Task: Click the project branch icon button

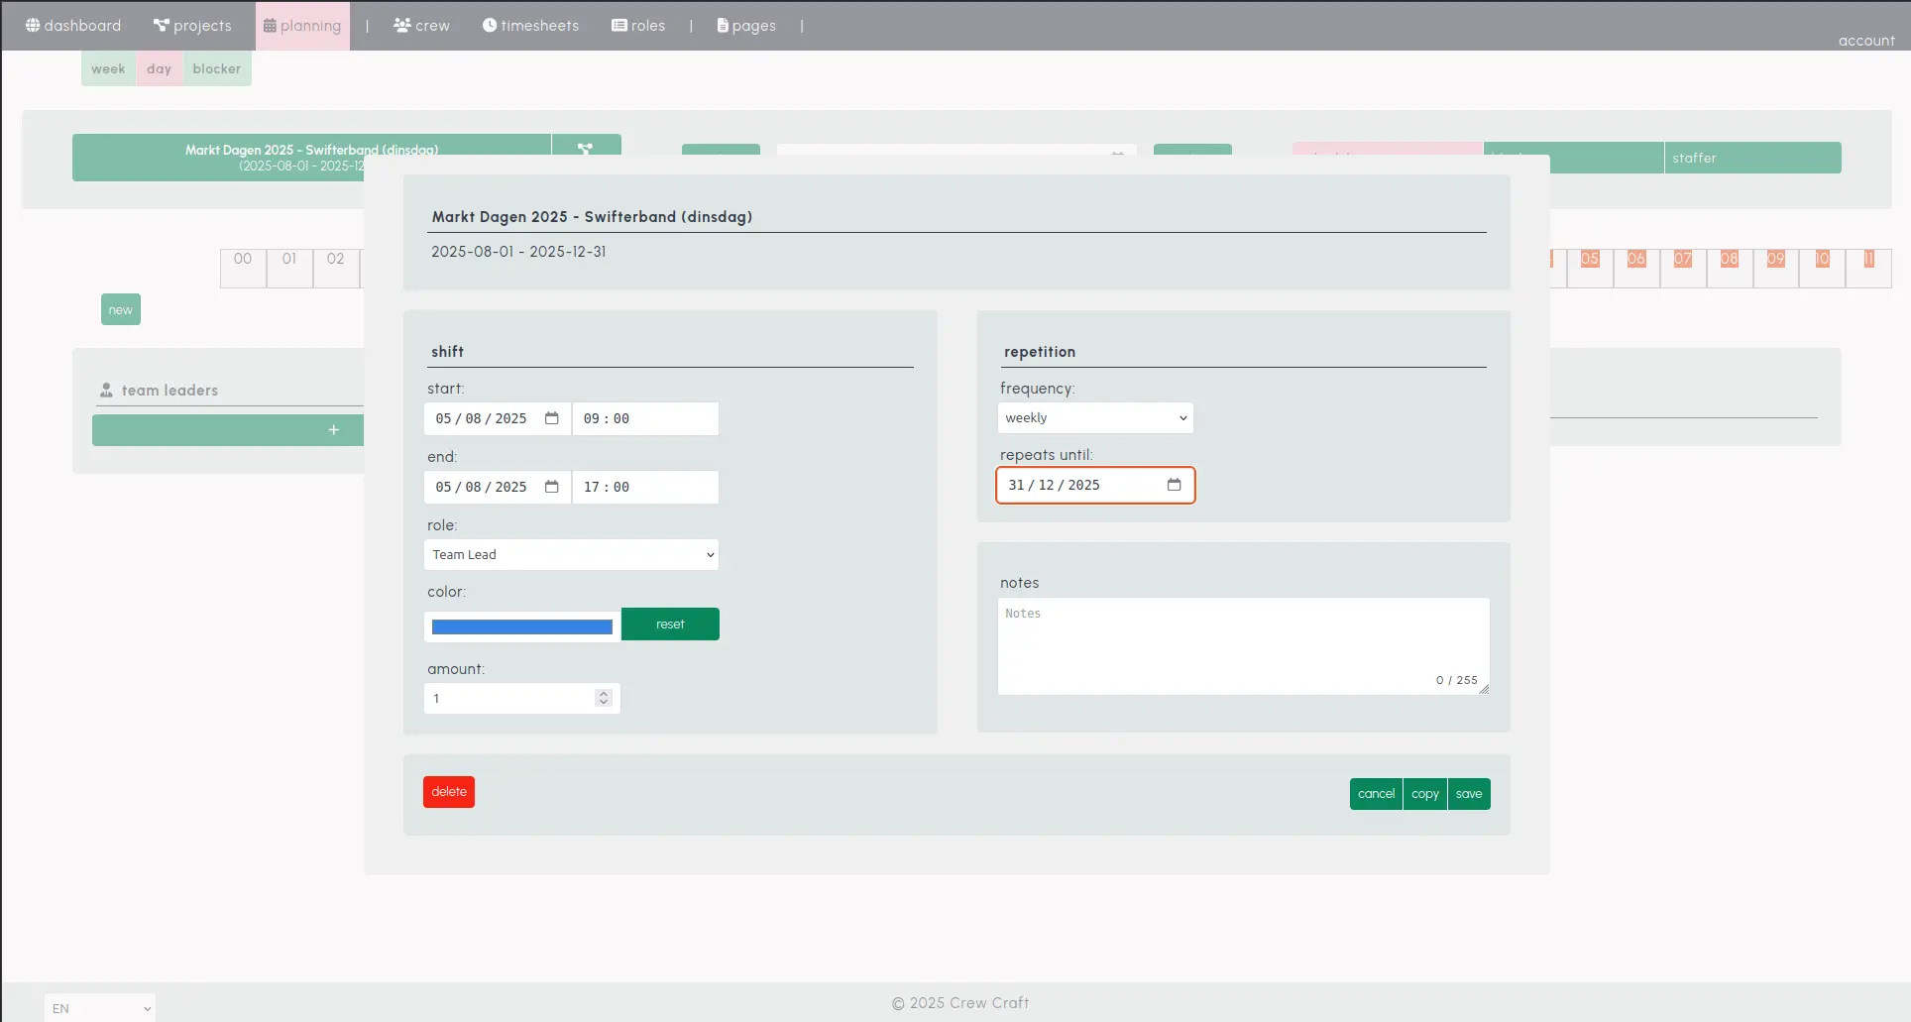Action: pos(586,148)
